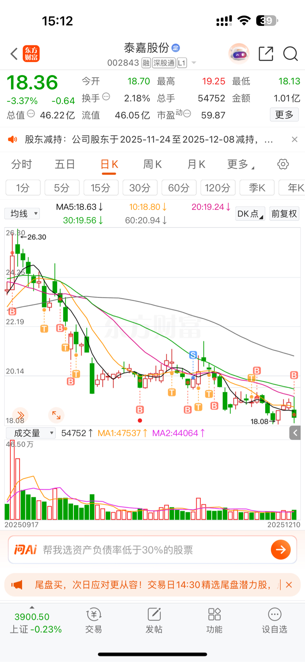Open the 尾盘买 promotion banner
Viewport: 305px width, 662px height.
152,585
